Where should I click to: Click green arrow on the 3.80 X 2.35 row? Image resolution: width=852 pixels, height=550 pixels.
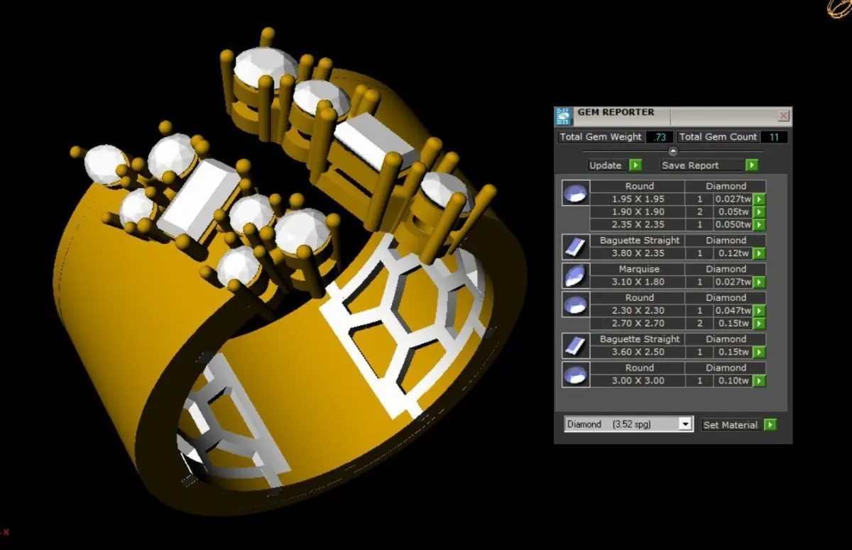tap(759, 253)
